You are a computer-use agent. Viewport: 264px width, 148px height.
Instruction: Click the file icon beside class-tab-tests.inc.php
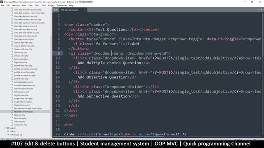tap(12, 39)
